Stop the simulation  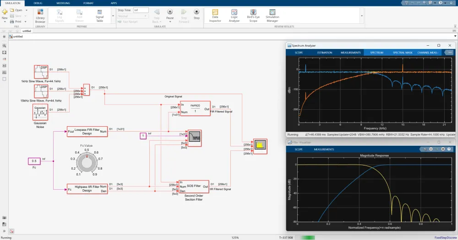point(196,14)
